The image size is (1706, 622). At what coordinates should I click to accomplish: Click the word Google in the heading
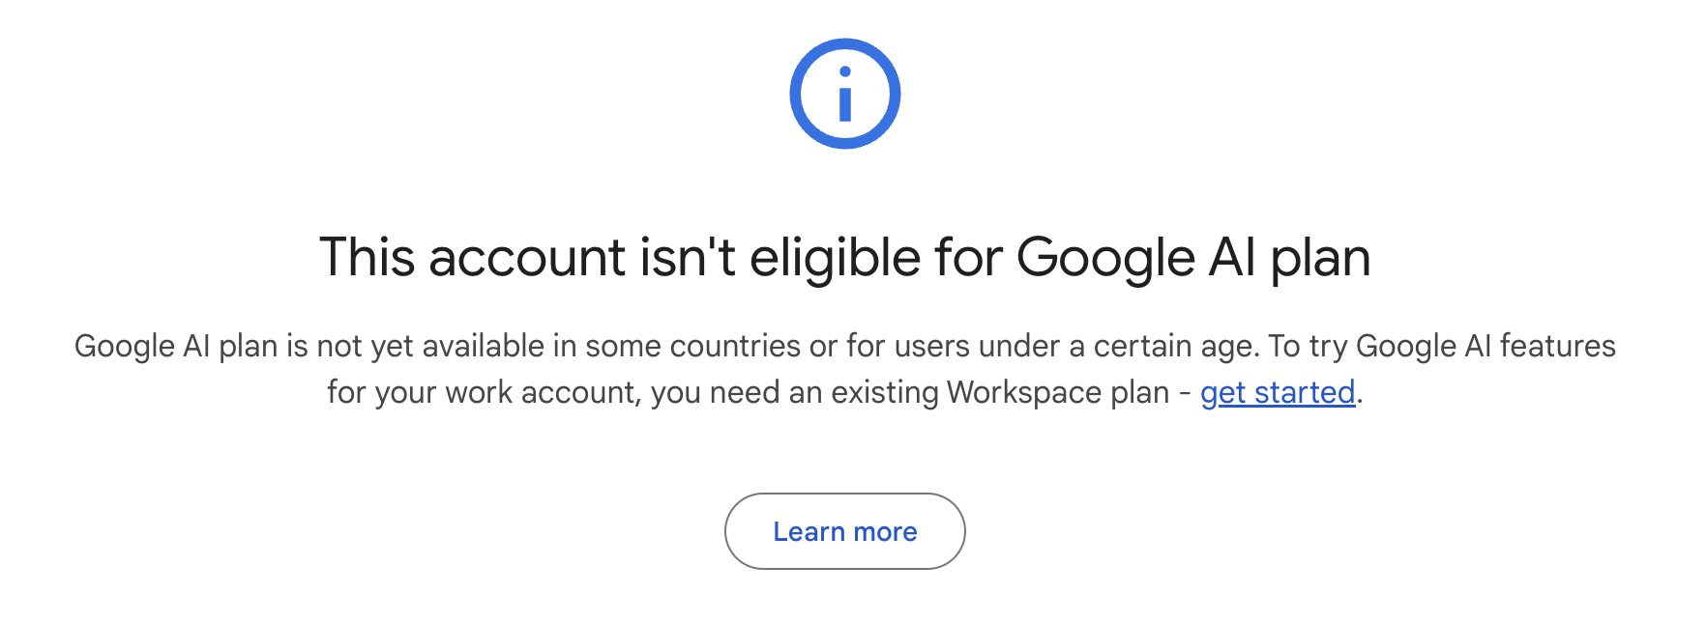coord(1106,258)
